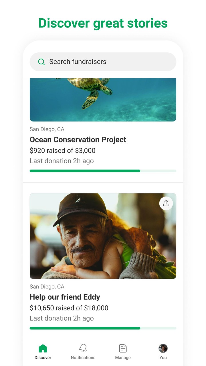Viewport: 206px width, 366px height.
Task: Open the profile avatar icon
Action: point(163,348)
